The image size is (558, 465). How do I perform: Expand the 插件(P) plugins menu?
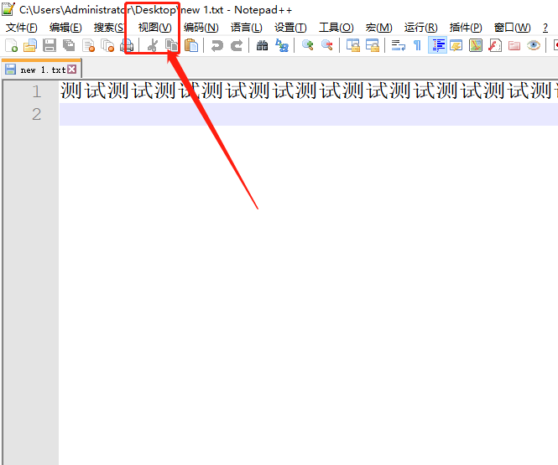[x=466, y=28]
